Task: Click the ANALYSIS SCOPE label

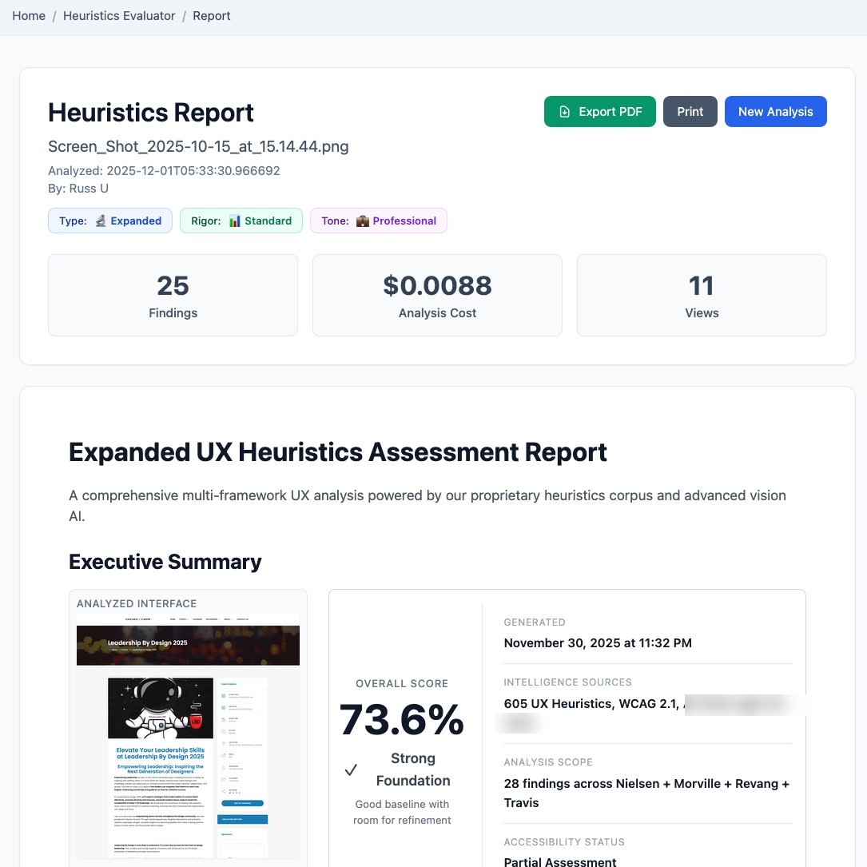Action: click(x=548, y=762)
